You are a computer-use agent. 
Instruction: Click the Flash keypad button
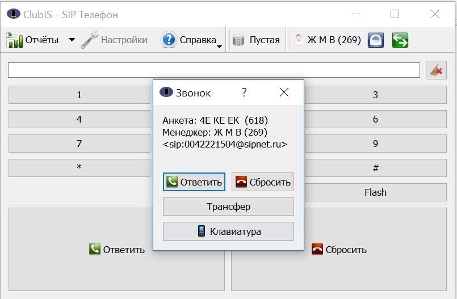375,192
